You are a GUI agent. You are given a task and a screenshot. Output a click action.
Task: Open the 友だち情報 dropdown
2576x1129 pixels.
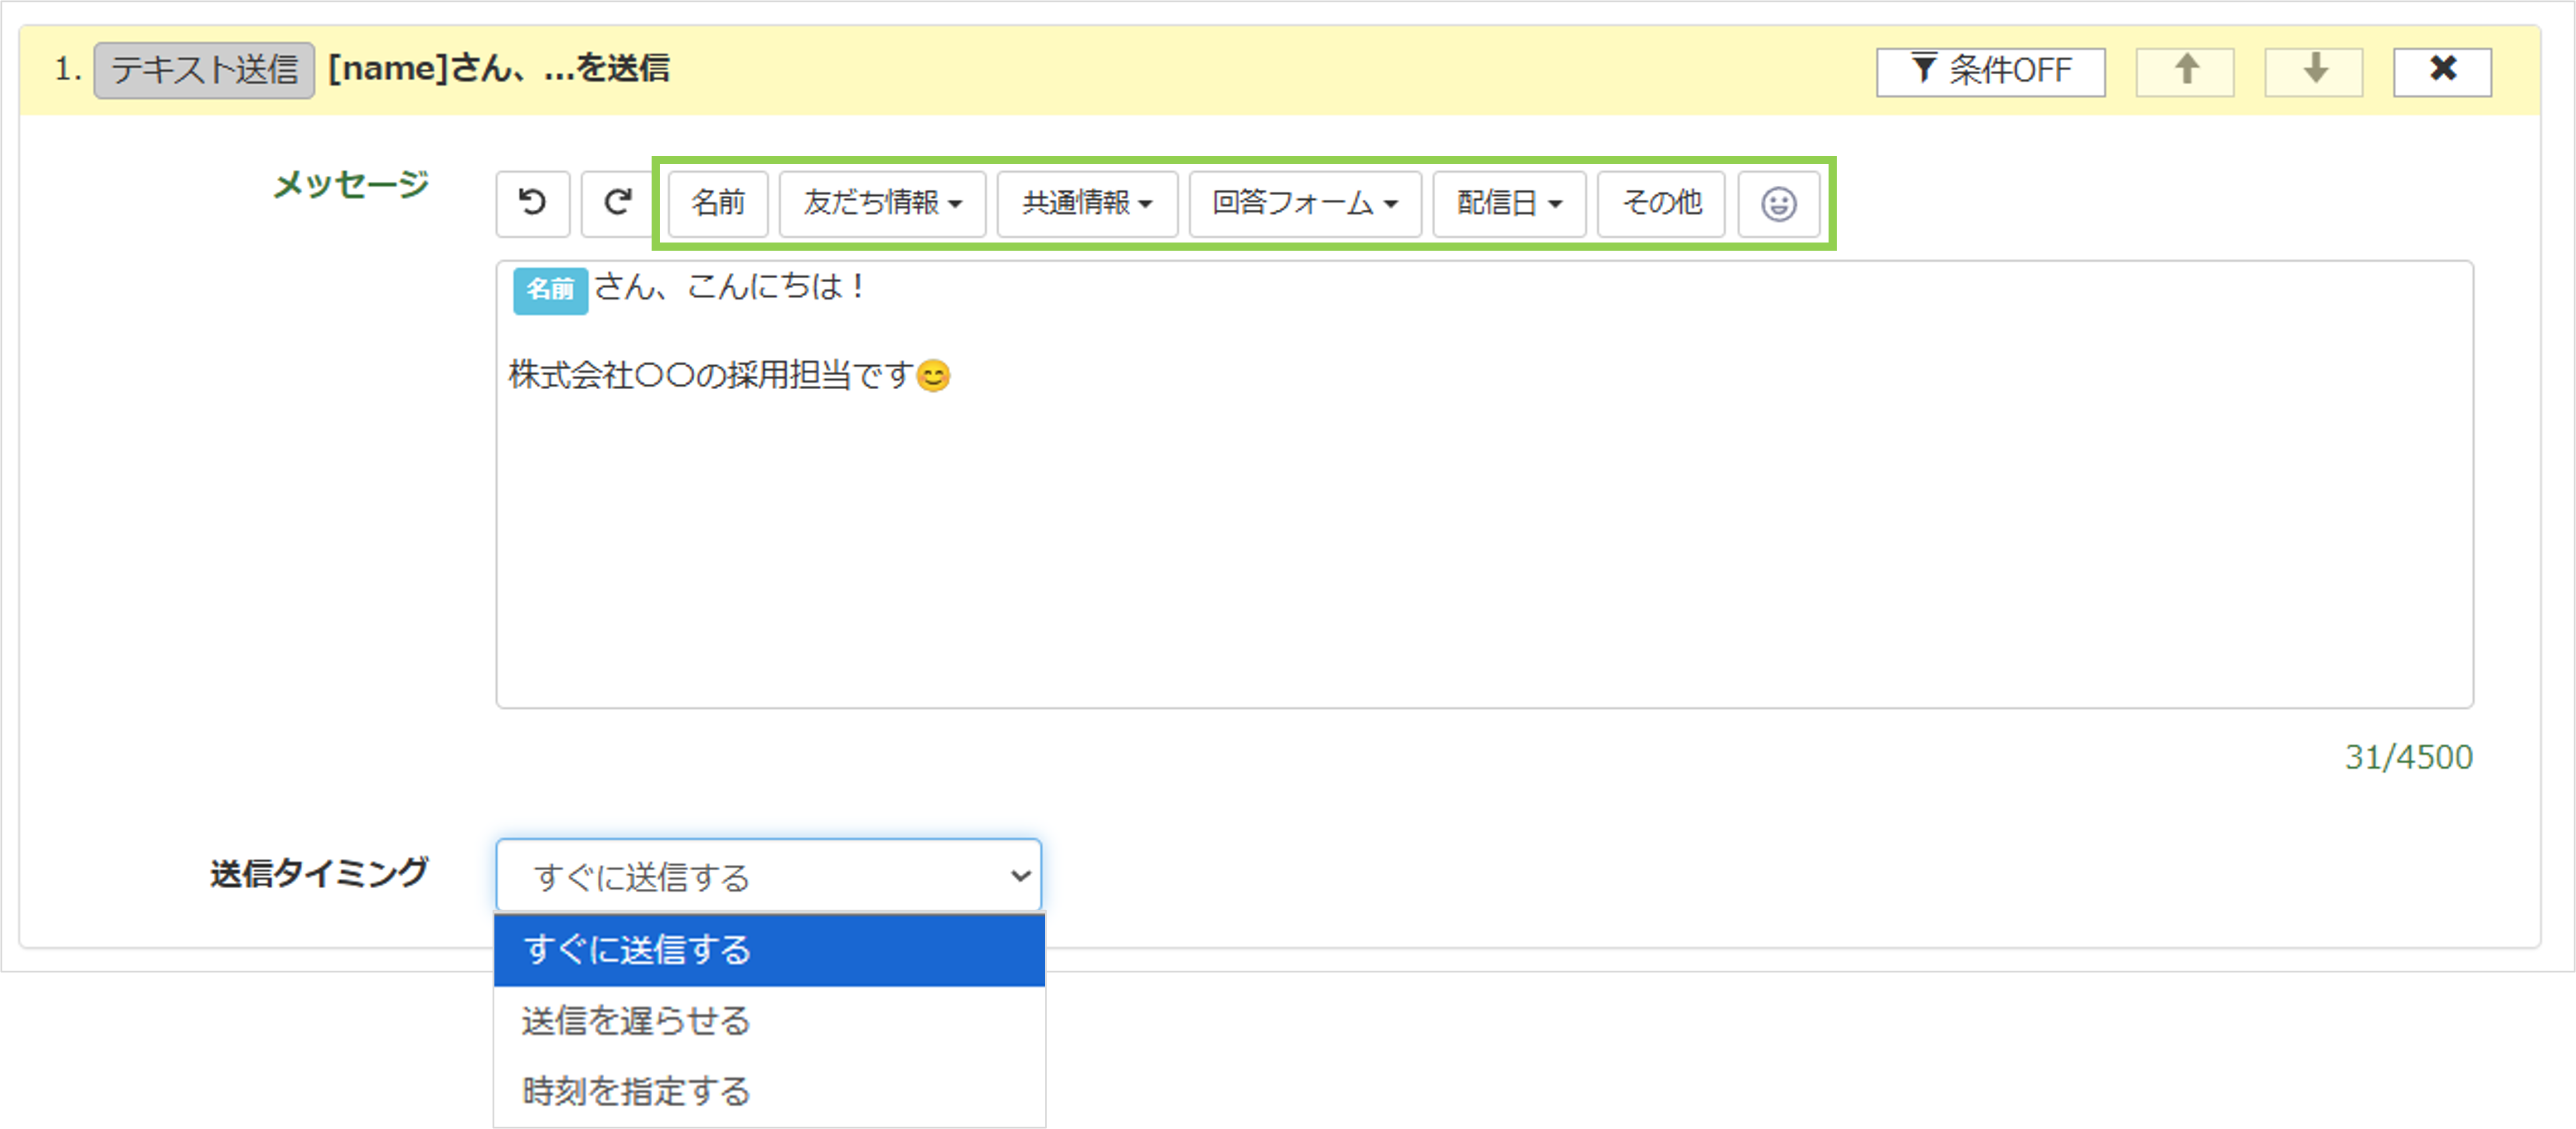click(x=882, y=203)
